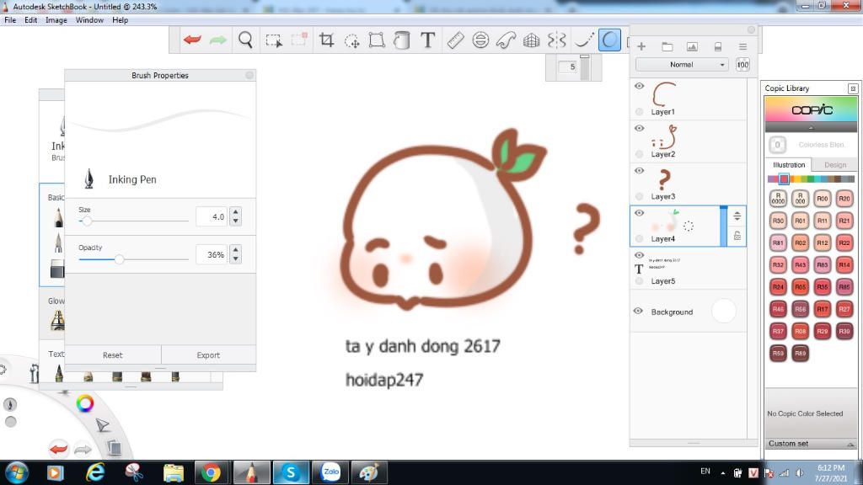Hide Layer5 text layer eye icon
The image size is (863, 485).
pyautogui.click(x=639, y=255)
